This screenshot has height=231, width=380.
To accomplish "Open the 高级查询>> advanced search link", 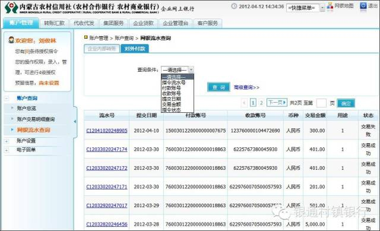I will click(x=246, y=87).
